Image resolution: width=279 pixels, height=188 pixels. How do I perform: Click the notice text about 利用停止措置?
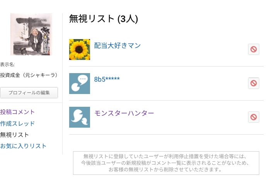coord(165,156)
